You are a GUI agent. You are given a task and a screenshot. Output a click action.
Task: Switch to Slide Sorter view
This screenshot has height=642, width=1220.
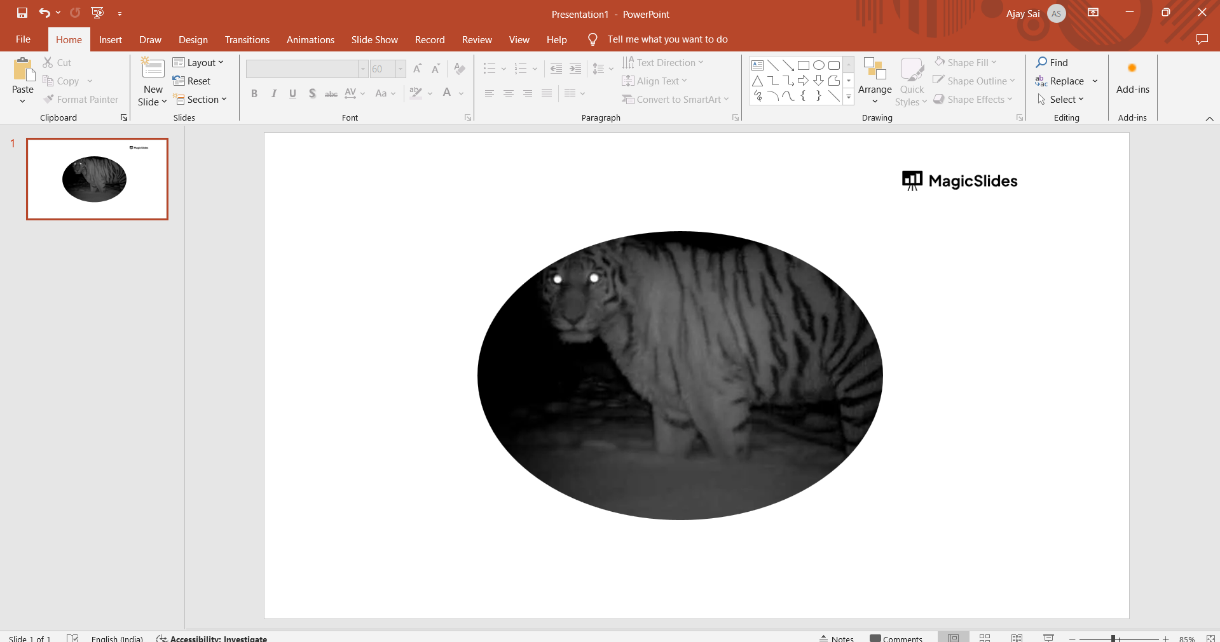[985, 638]
